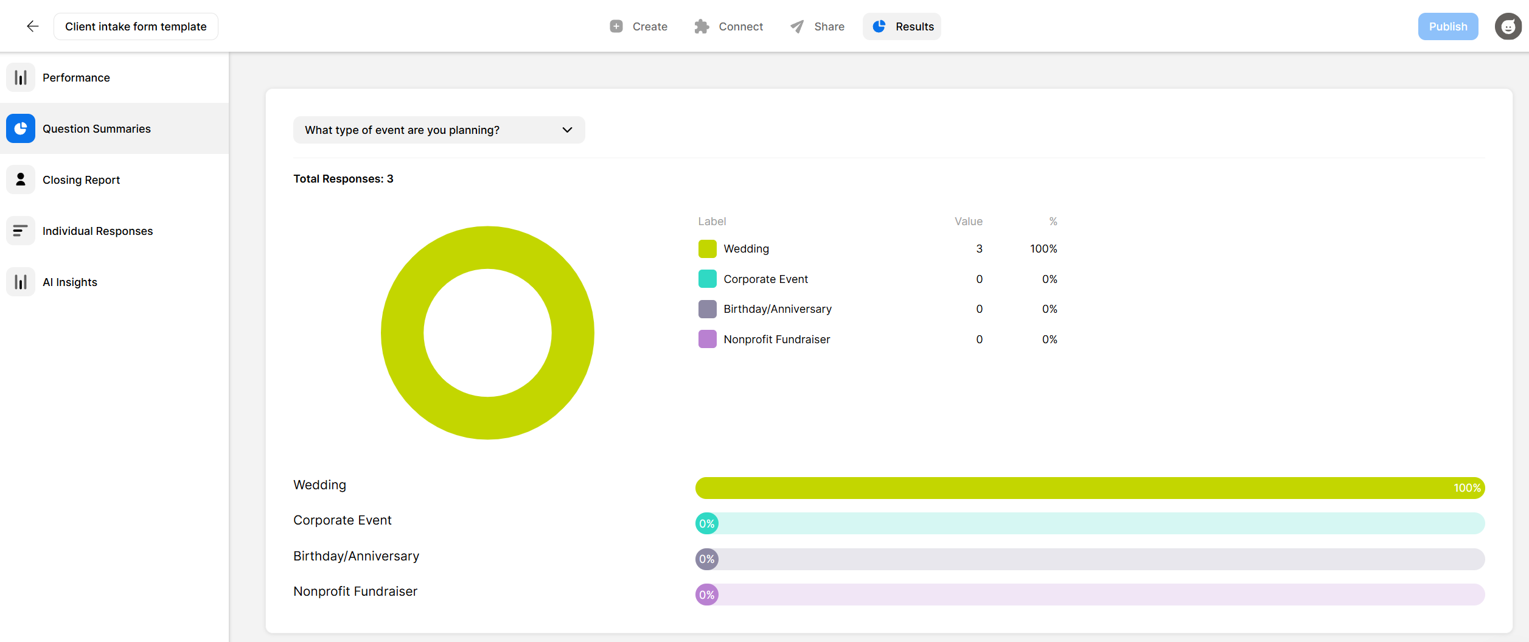
Task: Click the Create plus icon
Action: [x=616, y=26]
